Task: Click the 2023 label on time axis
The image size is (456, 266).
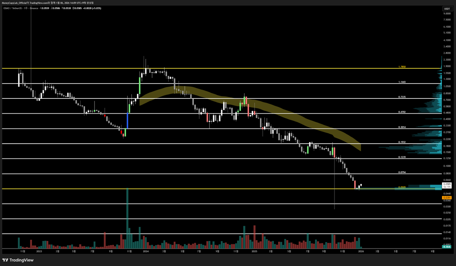Action: [x=39, y=251]
